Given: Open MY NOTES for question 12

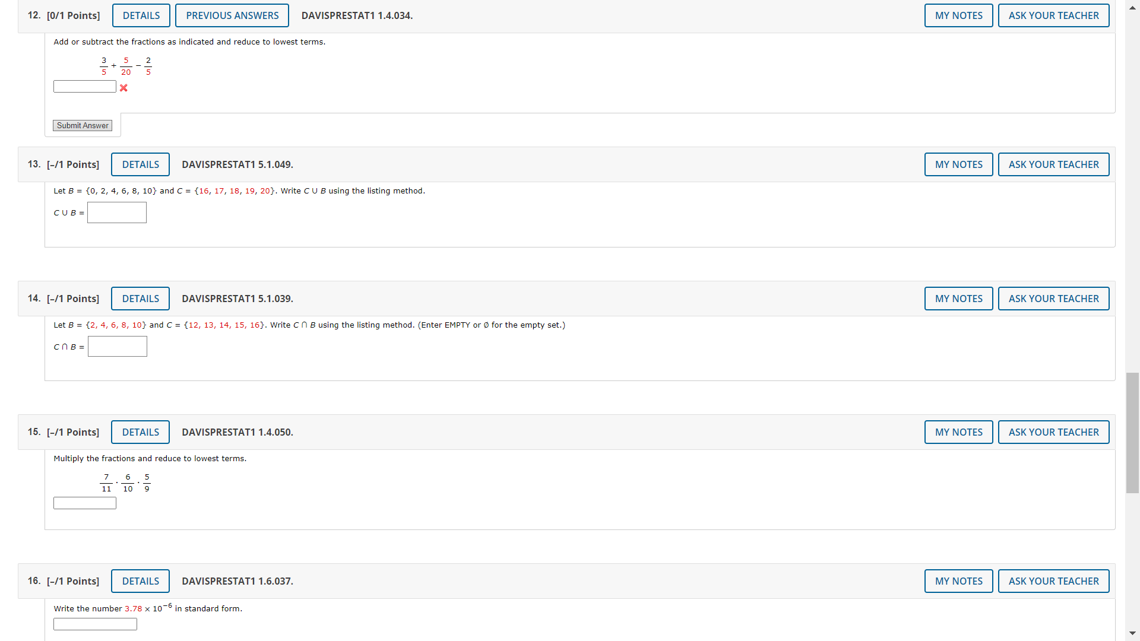Looking at the screenshot, I should coord(958,15).
